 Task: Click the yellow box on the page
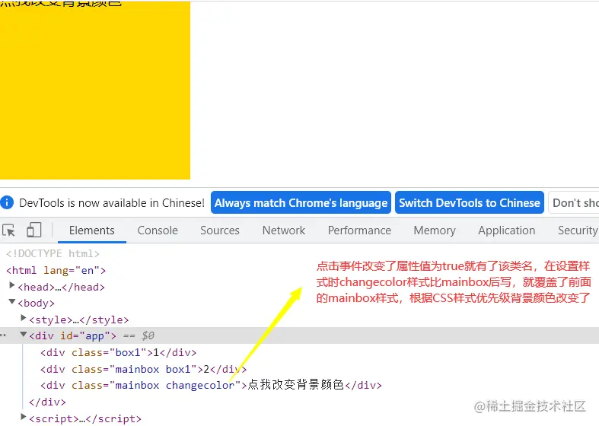pyautogui.click(x=95, y=90)
